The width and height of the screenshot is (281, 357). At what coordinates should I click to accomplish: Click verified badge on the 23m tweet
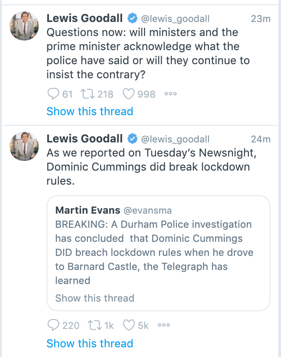[132, 18]
